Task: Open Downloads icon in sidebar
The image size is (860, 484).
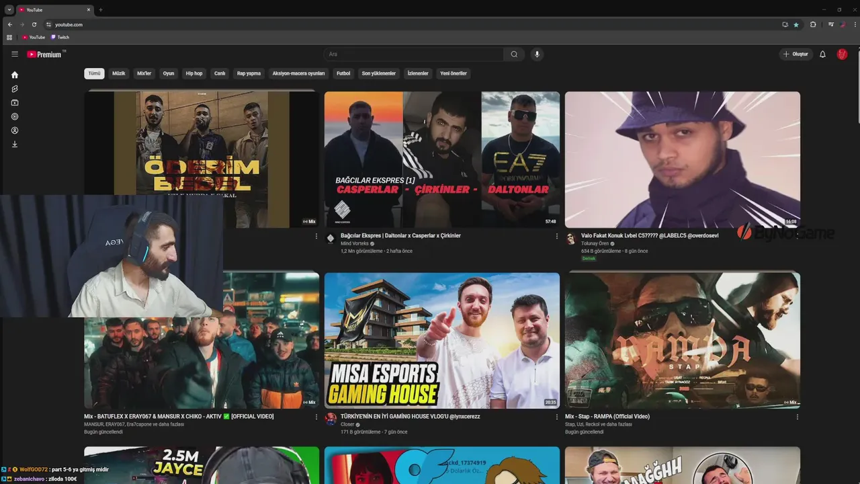Action: tap(15, 144)
